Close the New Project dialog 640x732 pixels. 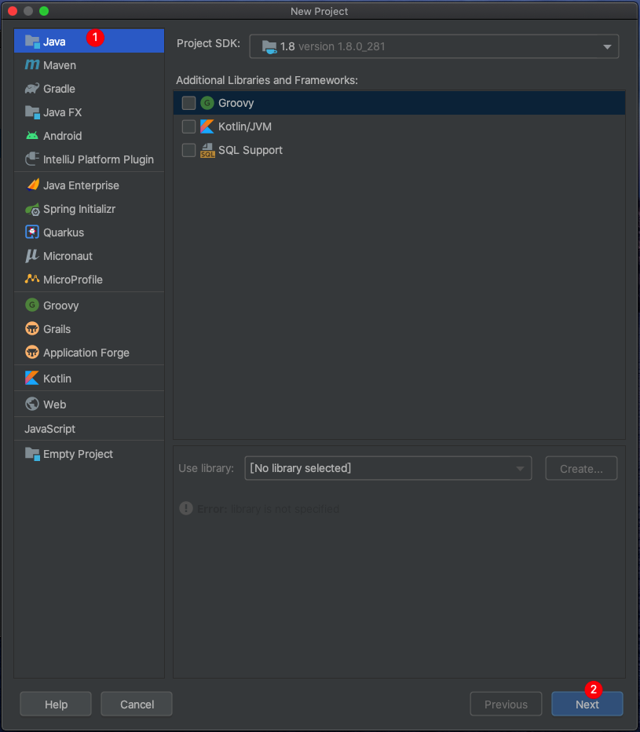(x=13, y=11)
